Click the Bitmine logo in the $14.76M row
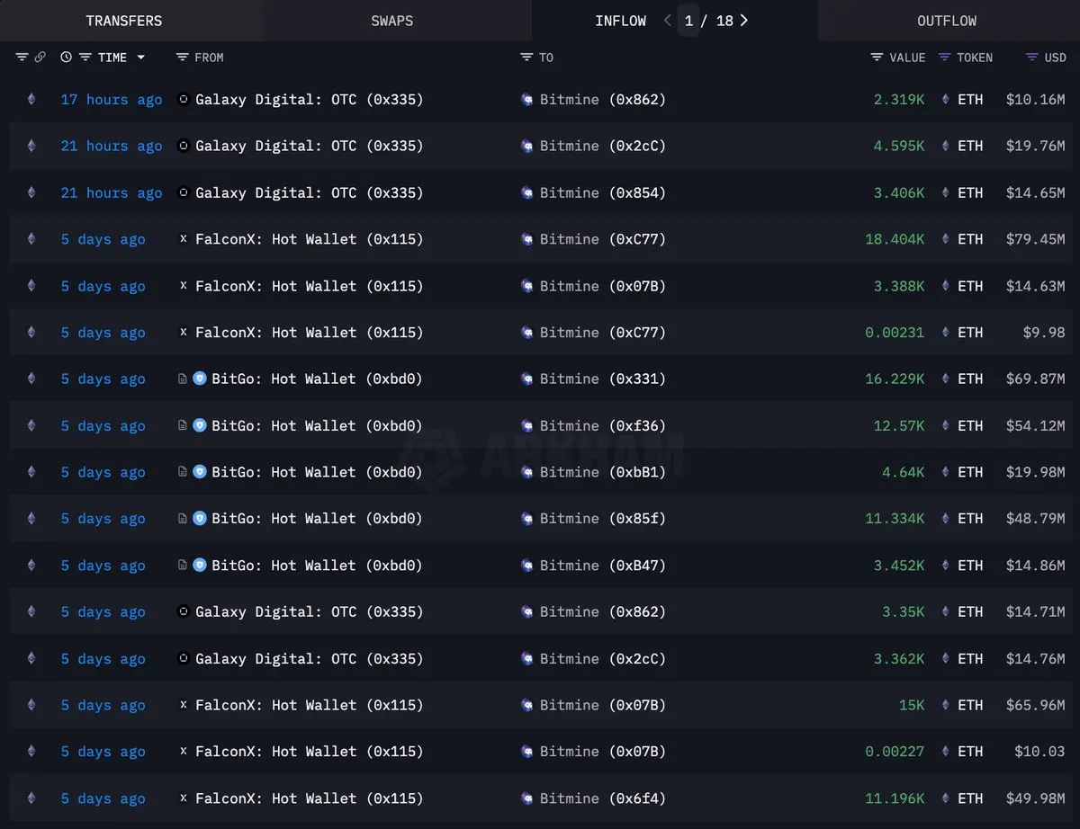1080x829 pixels. pyautogui.click(x=527, y=658)
